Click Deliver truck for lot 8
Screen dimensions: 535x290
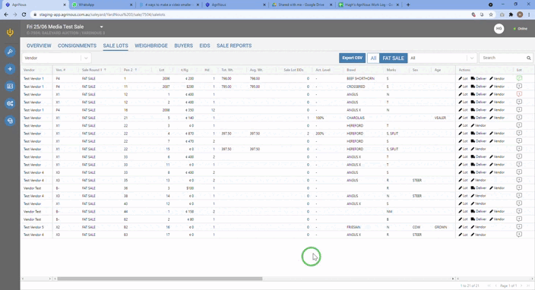(x=478, y=172)
